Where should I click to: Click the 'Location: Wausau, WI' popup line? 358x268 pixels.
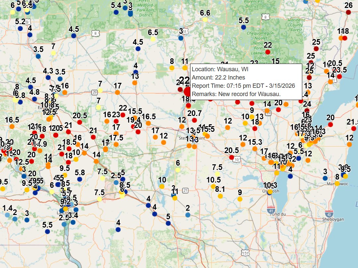point(220,69)
